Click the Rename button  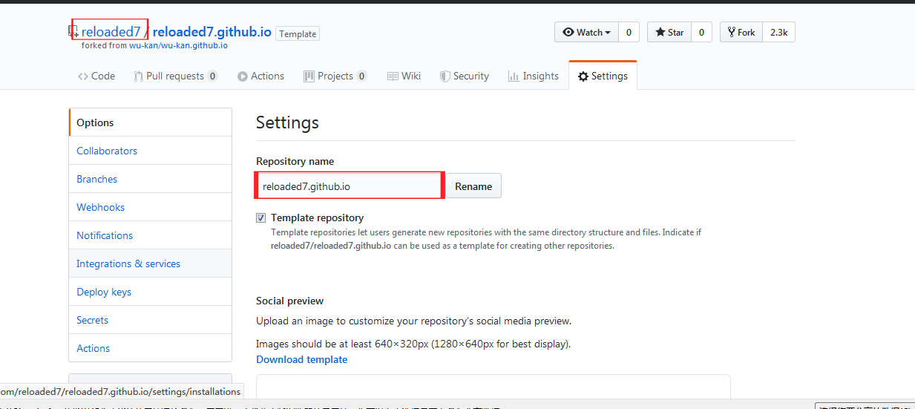[x=473, y=186]
